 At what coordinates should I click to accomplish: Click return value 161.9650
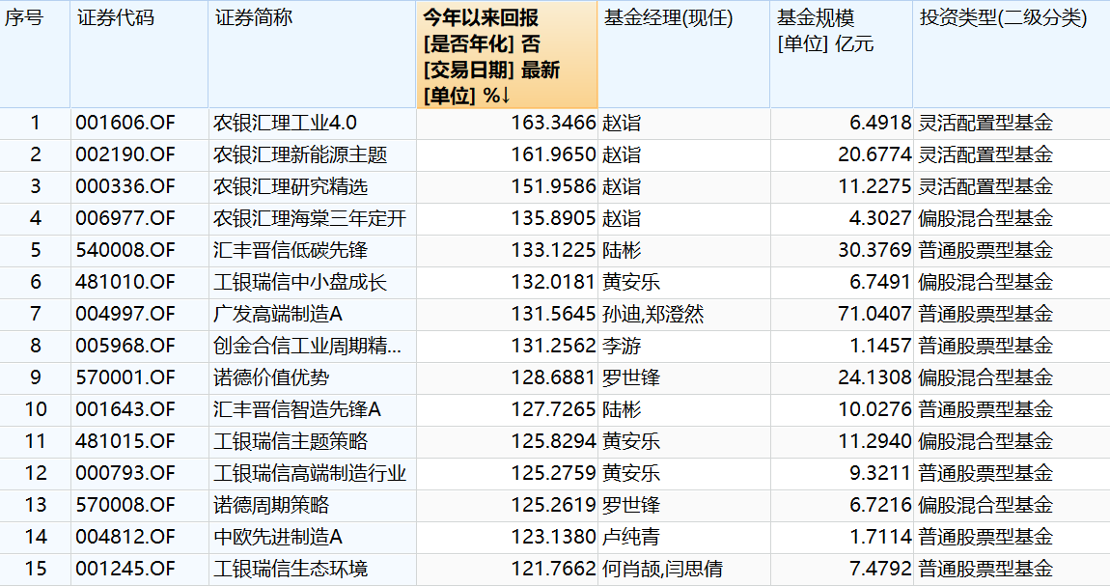(x=554, y=155)
